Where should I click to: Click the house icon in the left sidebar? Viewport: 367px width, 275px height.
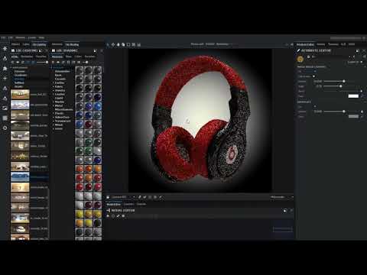point(5,68)
